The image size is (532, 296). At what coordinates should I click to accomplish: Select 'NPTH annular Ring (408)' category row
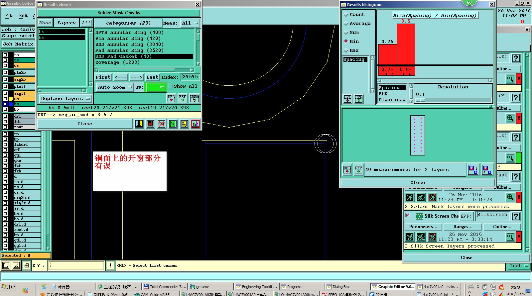(x=144, y=33)
